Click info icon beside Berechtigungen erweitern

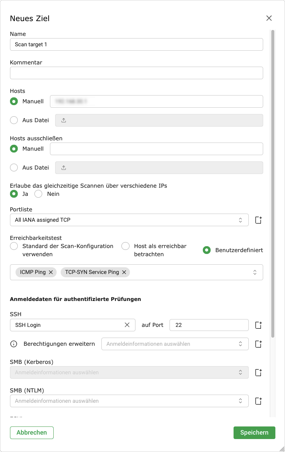point(14,344)
